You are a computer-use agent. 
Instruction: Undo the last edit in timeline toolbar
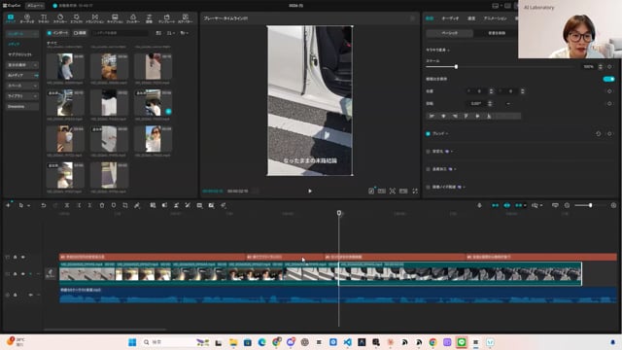coord(44,205)
